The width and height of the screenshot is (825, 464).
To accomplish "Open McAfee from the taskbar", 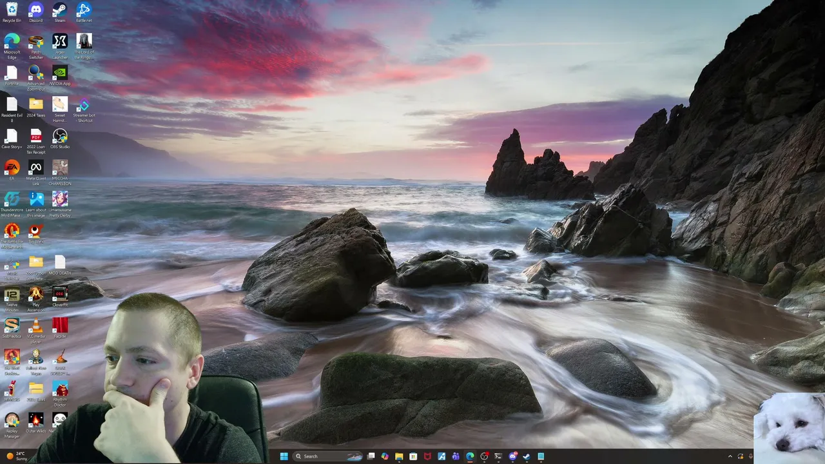I will (x=427, y=456).
